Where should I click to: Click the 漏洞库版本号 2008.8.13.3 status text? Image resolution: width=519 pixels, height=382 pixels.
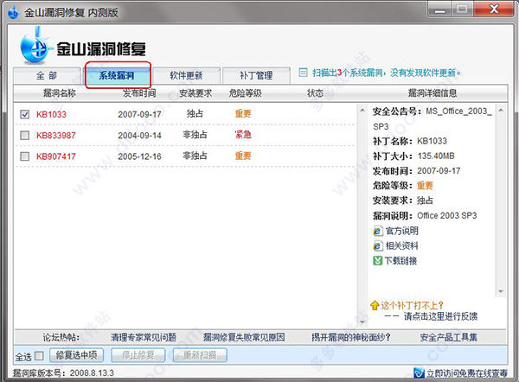pos(63,373)
